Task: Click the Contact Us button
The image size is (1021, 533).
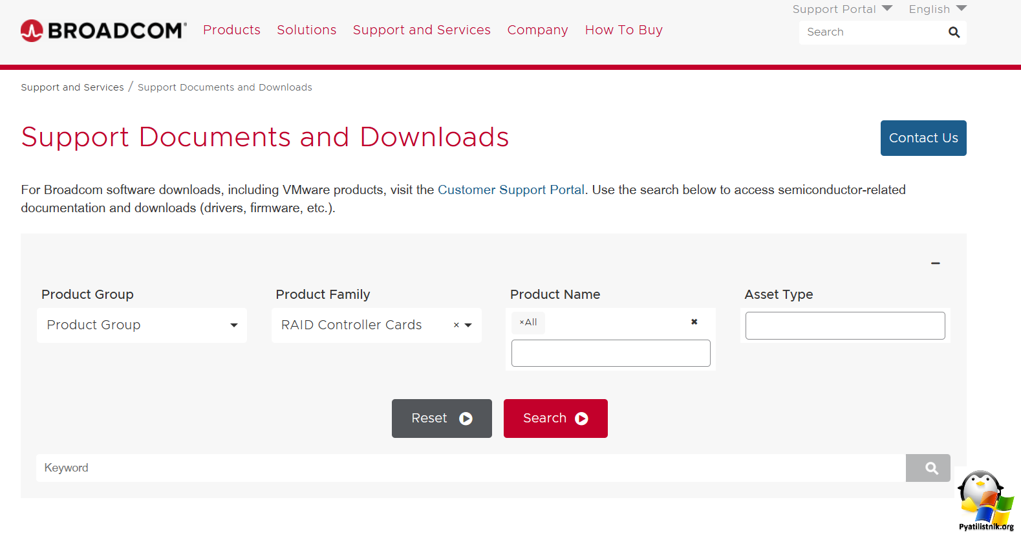Action: point(923,138)
